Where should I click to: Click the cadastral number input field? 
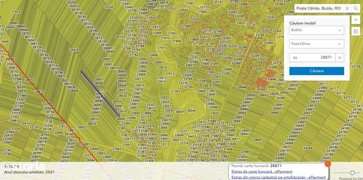pos(312,58)
